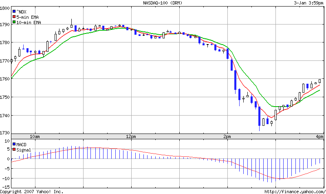Click the Copyright 2007 Yahoo! Inc. notice
Viewport: 326px width, 194px height.
coord(32,192)
